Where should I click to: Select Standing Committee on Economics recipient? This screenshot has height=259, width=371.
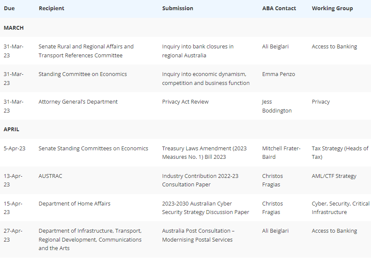(83, 74)
